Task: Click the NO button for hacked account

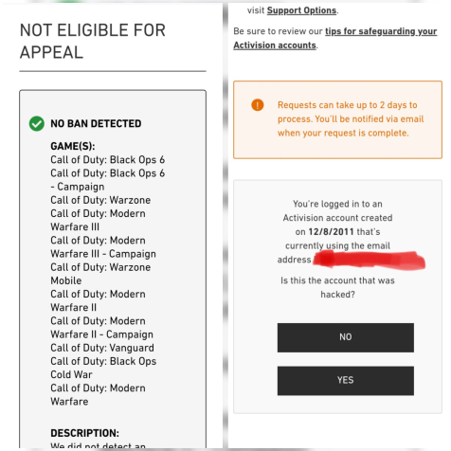Action: tap(346, 337)
